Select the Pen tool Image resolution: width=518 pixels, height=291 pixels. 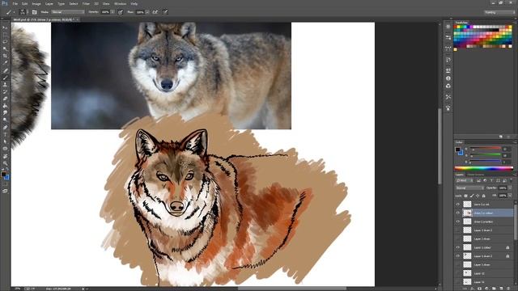coord(5,128)
